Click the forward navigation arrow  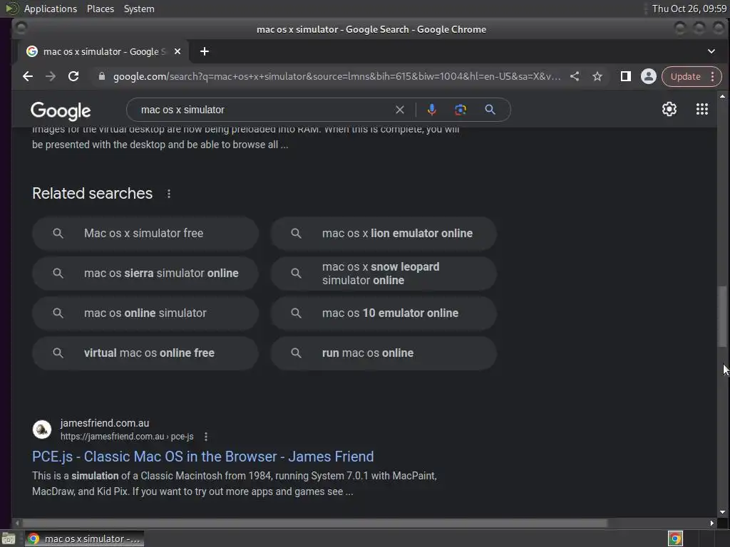(x=51, y=77)
